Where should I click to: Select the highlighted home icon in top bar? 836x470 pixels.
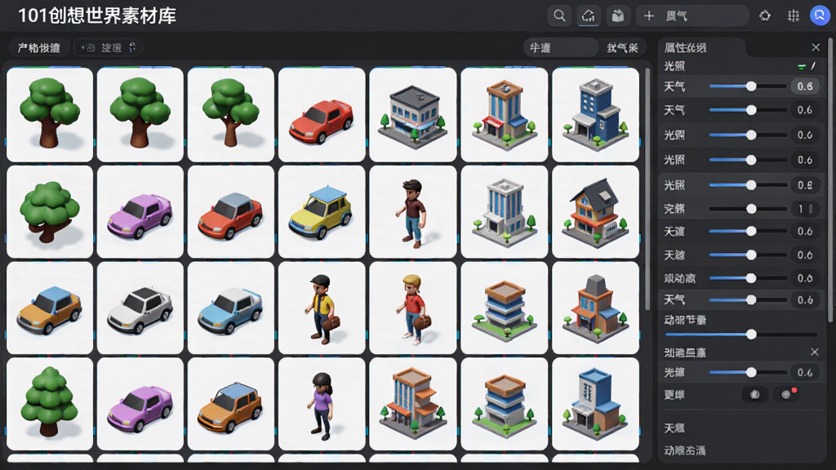(589, 16)
